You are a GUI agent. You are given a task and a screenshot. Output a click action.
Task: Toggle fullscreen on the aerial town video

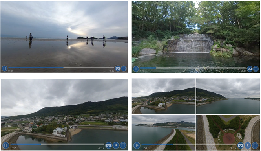point(123,145)
